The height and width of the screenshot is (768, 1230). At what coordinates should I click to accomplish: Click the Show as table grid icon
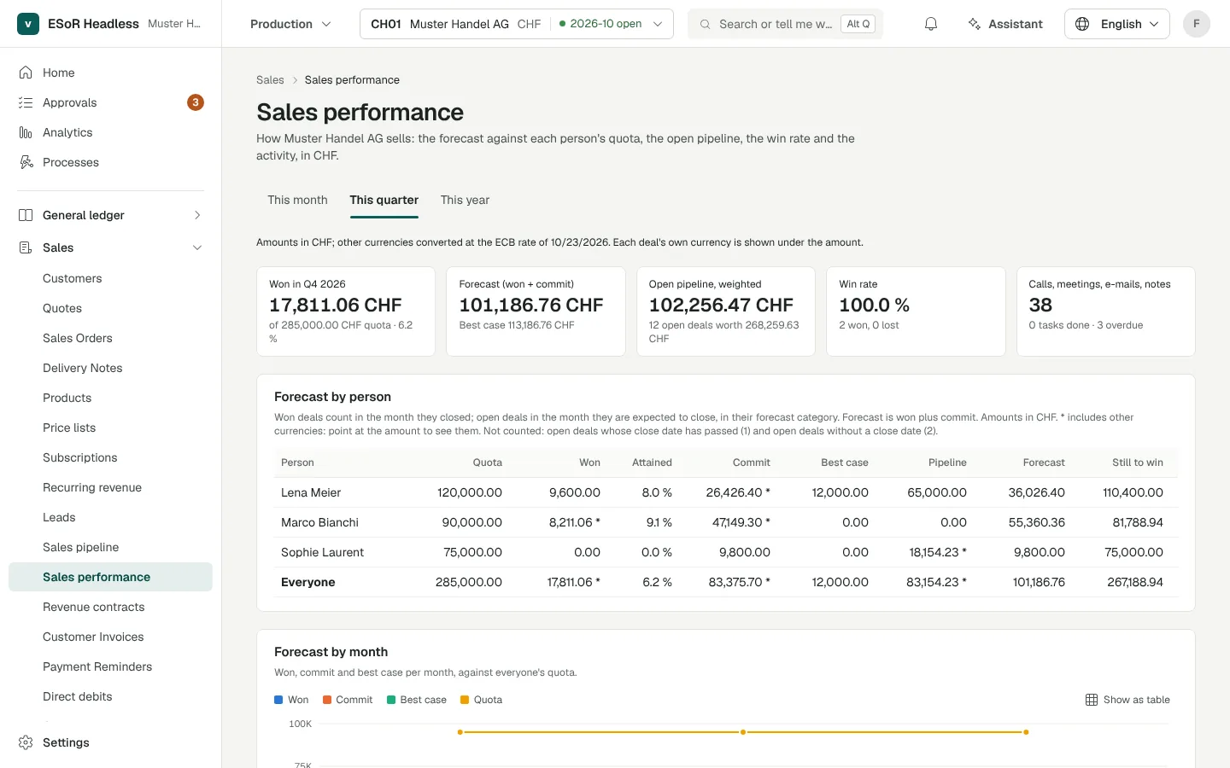click(1092, 700)
